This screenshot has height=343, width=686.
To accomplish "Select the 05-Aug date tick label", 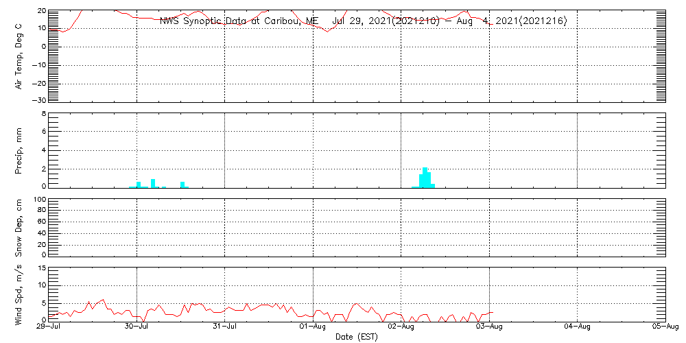I will click(665, 327).
